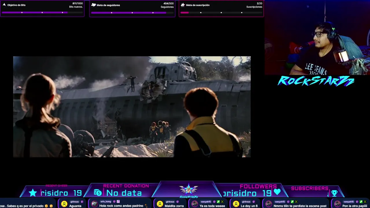
Task: Click the 'RECENT DONATION' heading
Action: [126, 186]
